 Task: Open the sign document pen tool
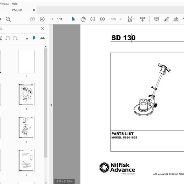(176, 19)
